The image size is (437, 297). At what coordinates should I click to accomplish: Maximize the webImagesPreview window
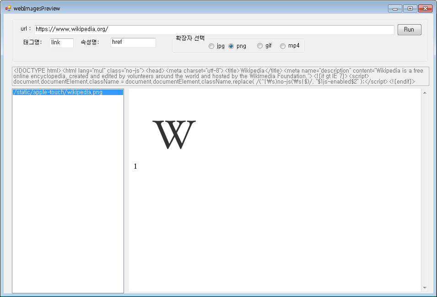410,9
